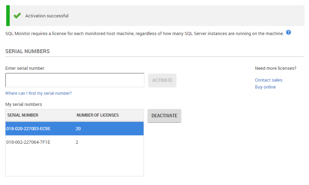
Task: Click the license count 20 cell
Action: pyautogui.click(x=78, y=129)
